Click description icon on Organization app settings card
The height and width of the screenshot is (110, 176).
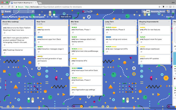coord(73,93)
